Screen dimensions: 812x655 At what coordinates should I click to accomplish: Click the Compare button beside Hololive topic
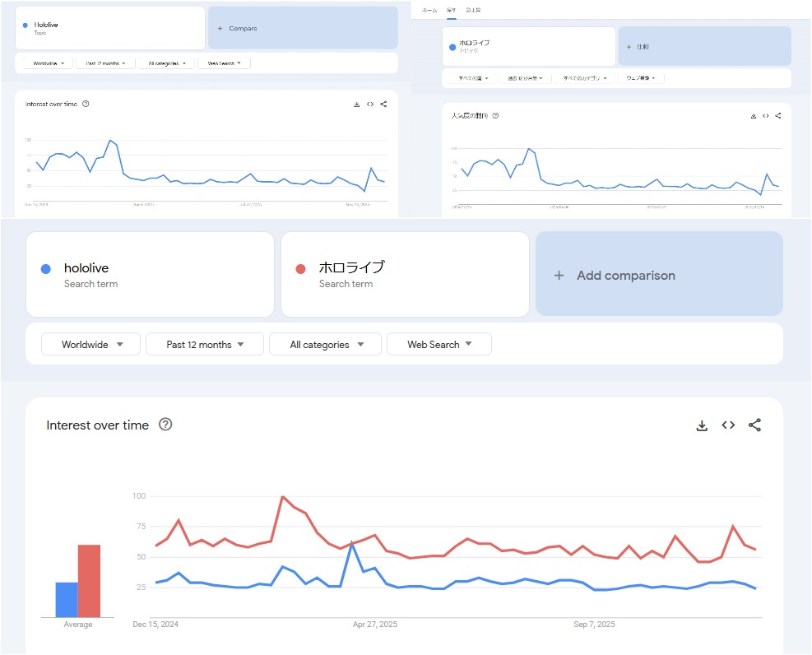[x=303, y=28]
